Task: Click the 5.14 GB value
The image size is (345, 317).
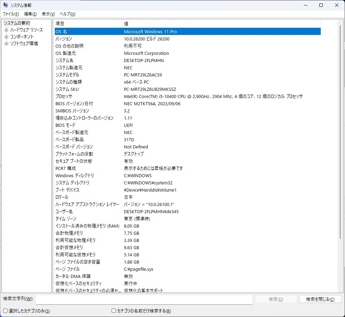Action: pos(131,255)
